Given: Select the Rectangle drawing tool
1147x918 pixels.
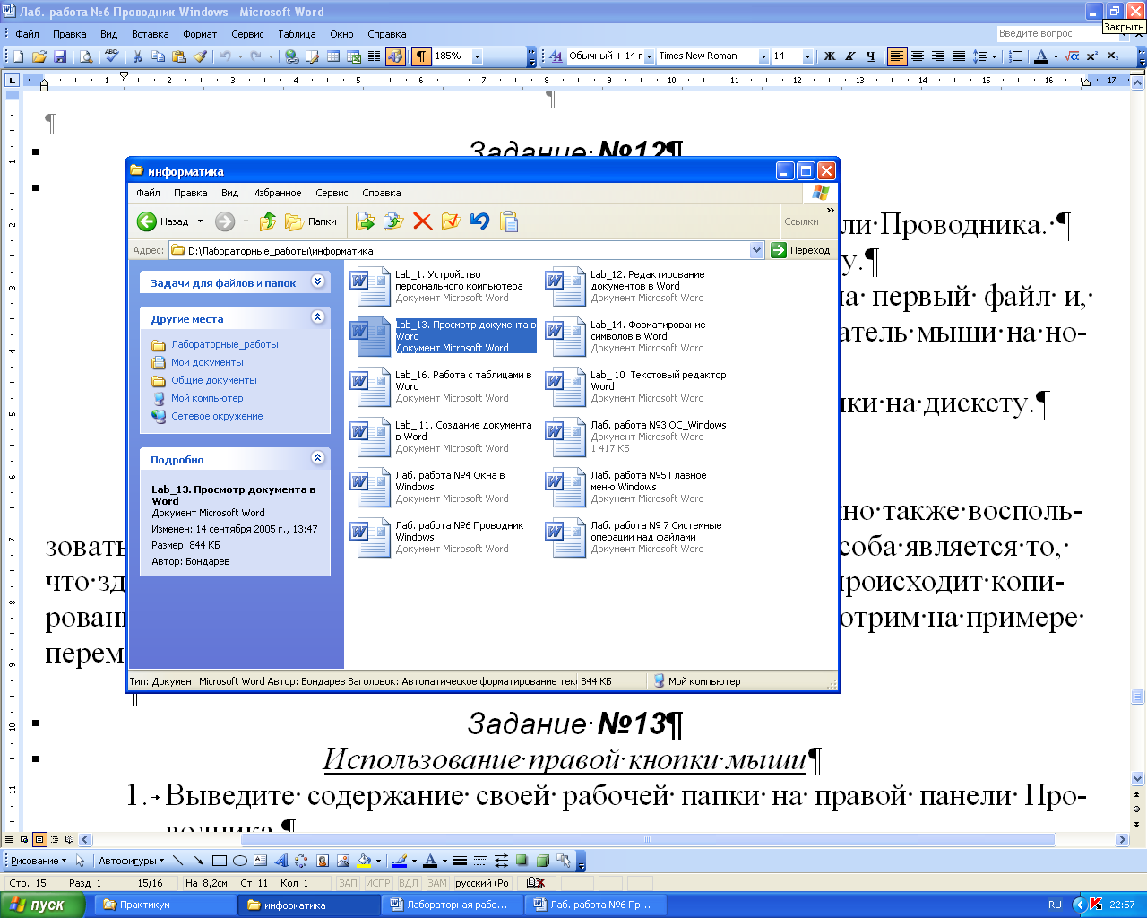Looking at the screenshot, I should point(220,861).
